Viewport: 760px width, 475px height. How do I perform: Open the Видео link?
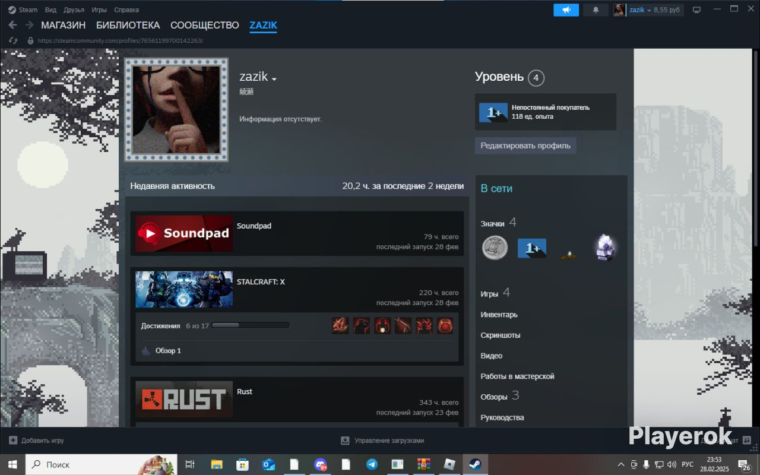pos(492,356)
